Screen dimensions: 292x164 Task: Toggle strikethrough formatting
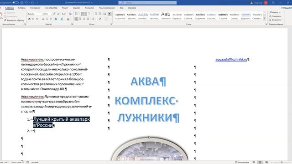pos(43,19)
